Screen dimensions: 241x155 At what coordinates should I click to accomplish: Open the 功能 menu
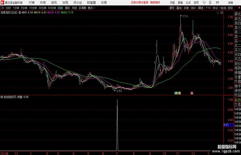(x=172, y=3)
